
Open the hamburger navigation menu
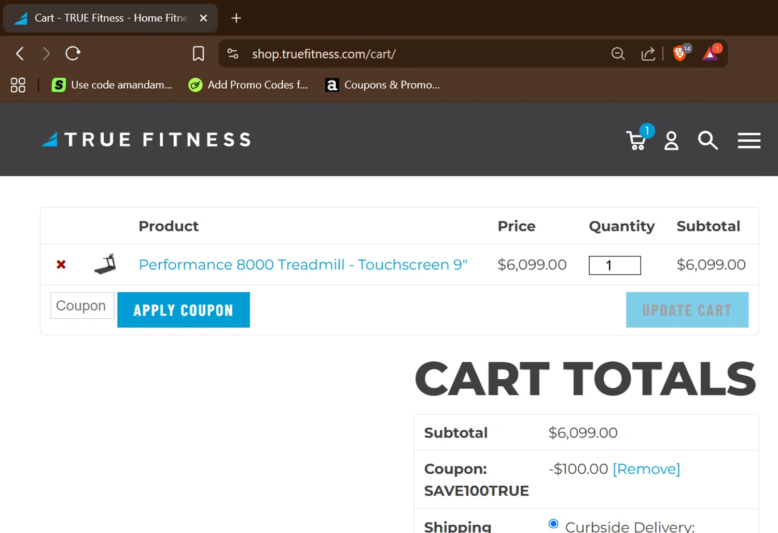[749, 141]
